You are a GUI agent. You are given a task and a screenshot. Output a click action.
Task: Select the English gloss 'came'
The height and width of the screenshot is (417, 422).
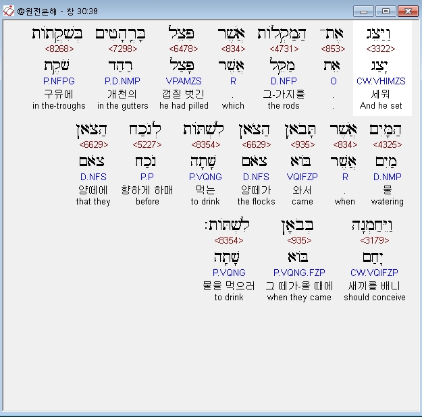pyautogui.click(x=302, y=202)
